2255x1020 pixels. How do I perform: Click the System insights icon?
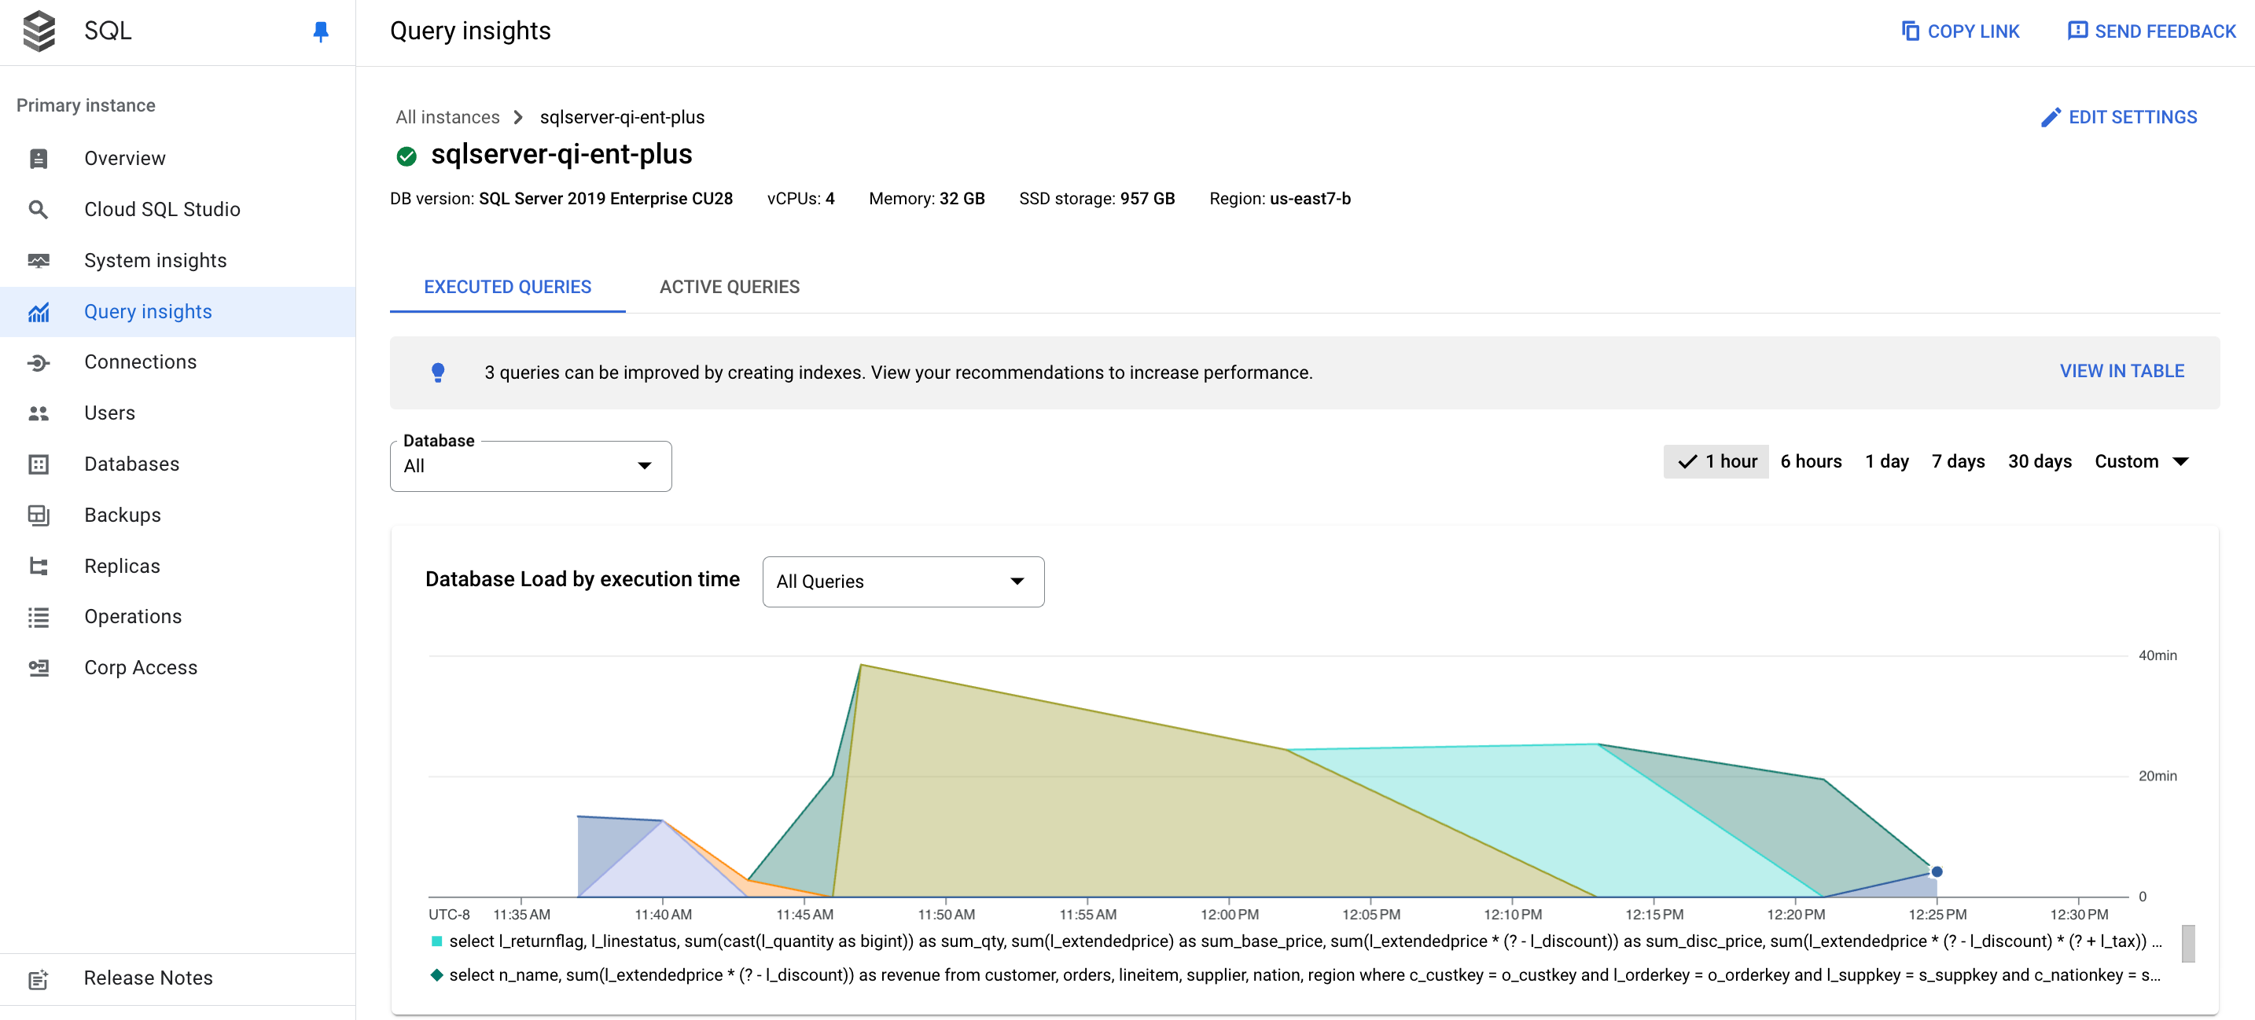(x=39, y=260)
